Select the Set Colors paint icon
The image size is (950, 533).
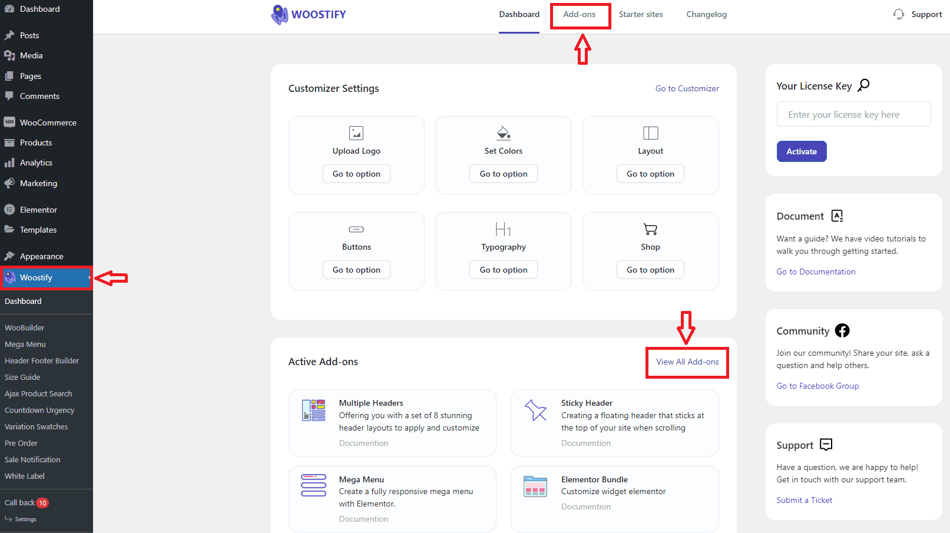[x=503, y=133]
